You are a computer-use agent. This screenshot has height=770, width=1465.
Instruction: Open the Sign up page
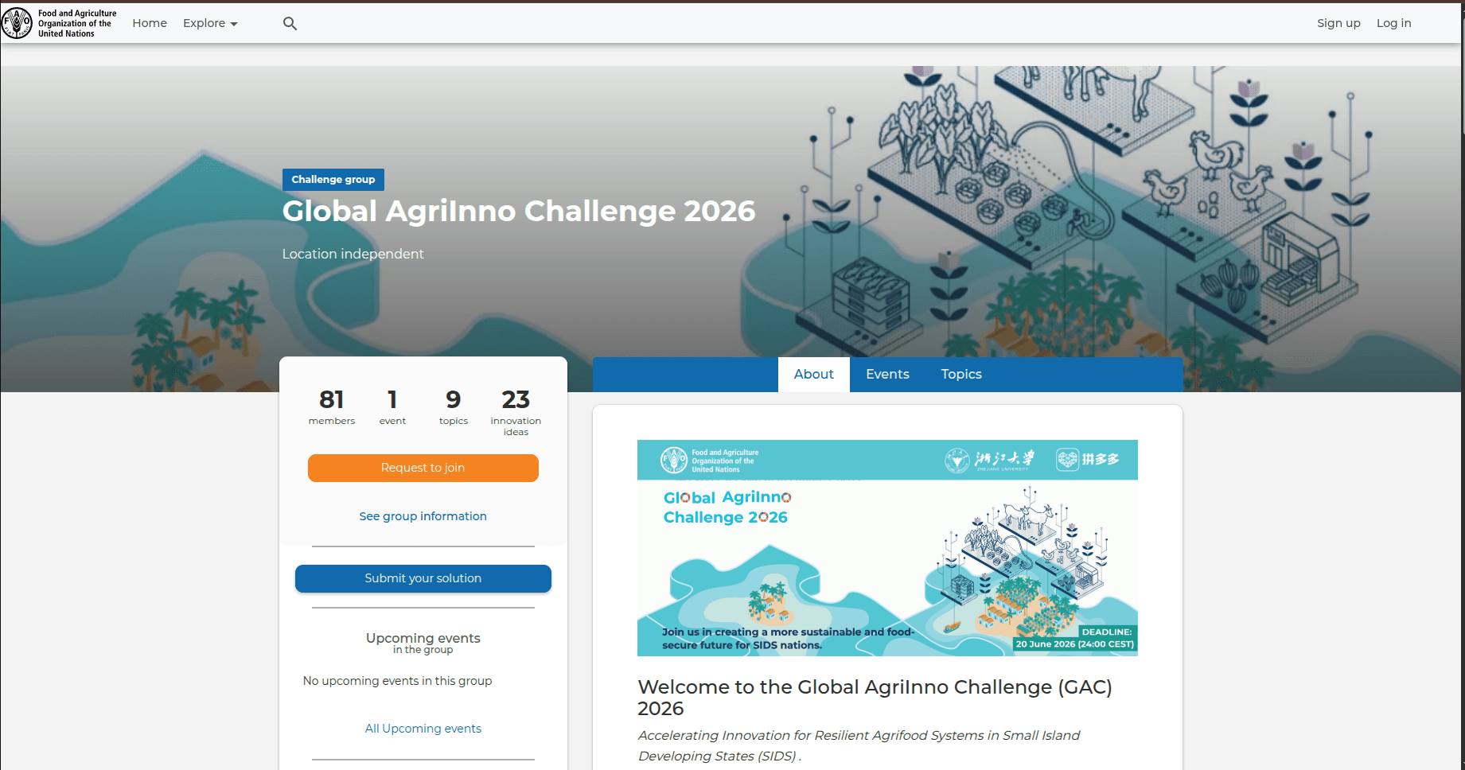click(x=1338, y=23)
